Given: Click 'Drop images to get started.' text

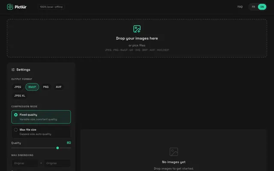Looking at the screenshot, I should coord(174,168).
